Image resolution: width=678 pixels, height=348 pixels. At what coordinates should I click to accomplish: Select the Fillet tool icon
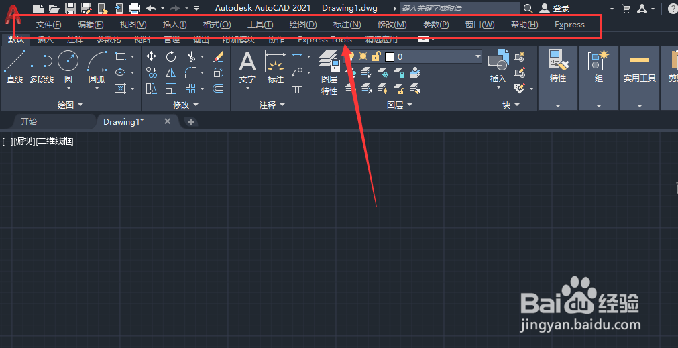(190, 72)
